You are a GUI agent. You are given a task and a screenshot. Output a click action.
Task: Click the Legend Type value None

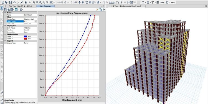click(30, 43)
